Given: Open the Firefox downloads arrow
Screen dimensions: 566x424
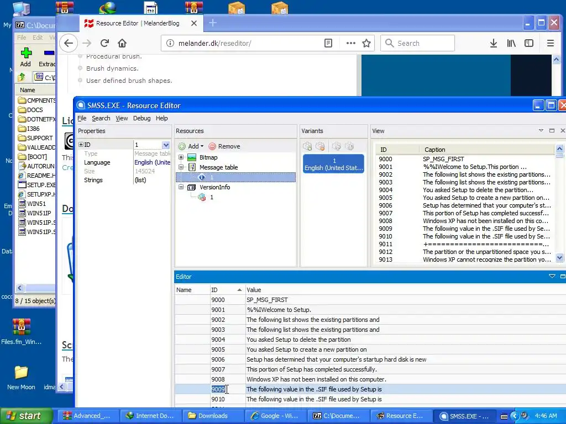Looking at the screenshot, I should [x=494, y=43].
